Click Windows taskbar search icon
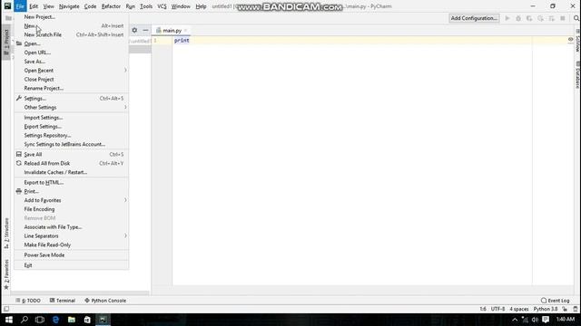581x326 pixels. coord(25,320)
